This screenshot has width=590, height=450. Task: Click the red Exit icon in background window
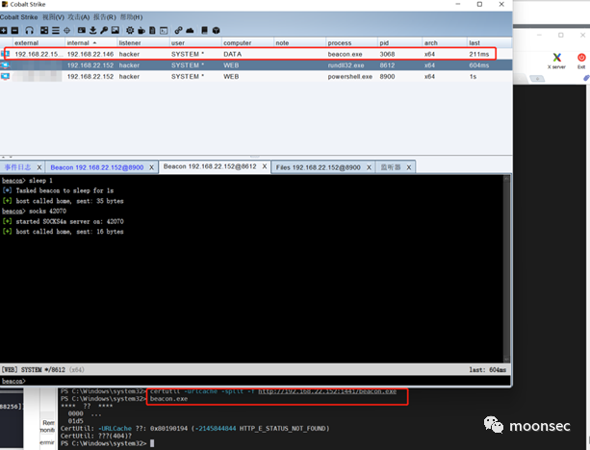coord(581,61)
